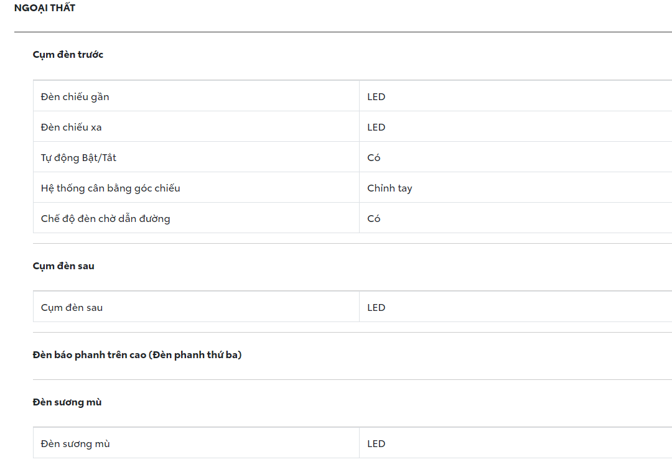
Task: Select the Đèn sương mù label inside the table
Action: [75, 444]
